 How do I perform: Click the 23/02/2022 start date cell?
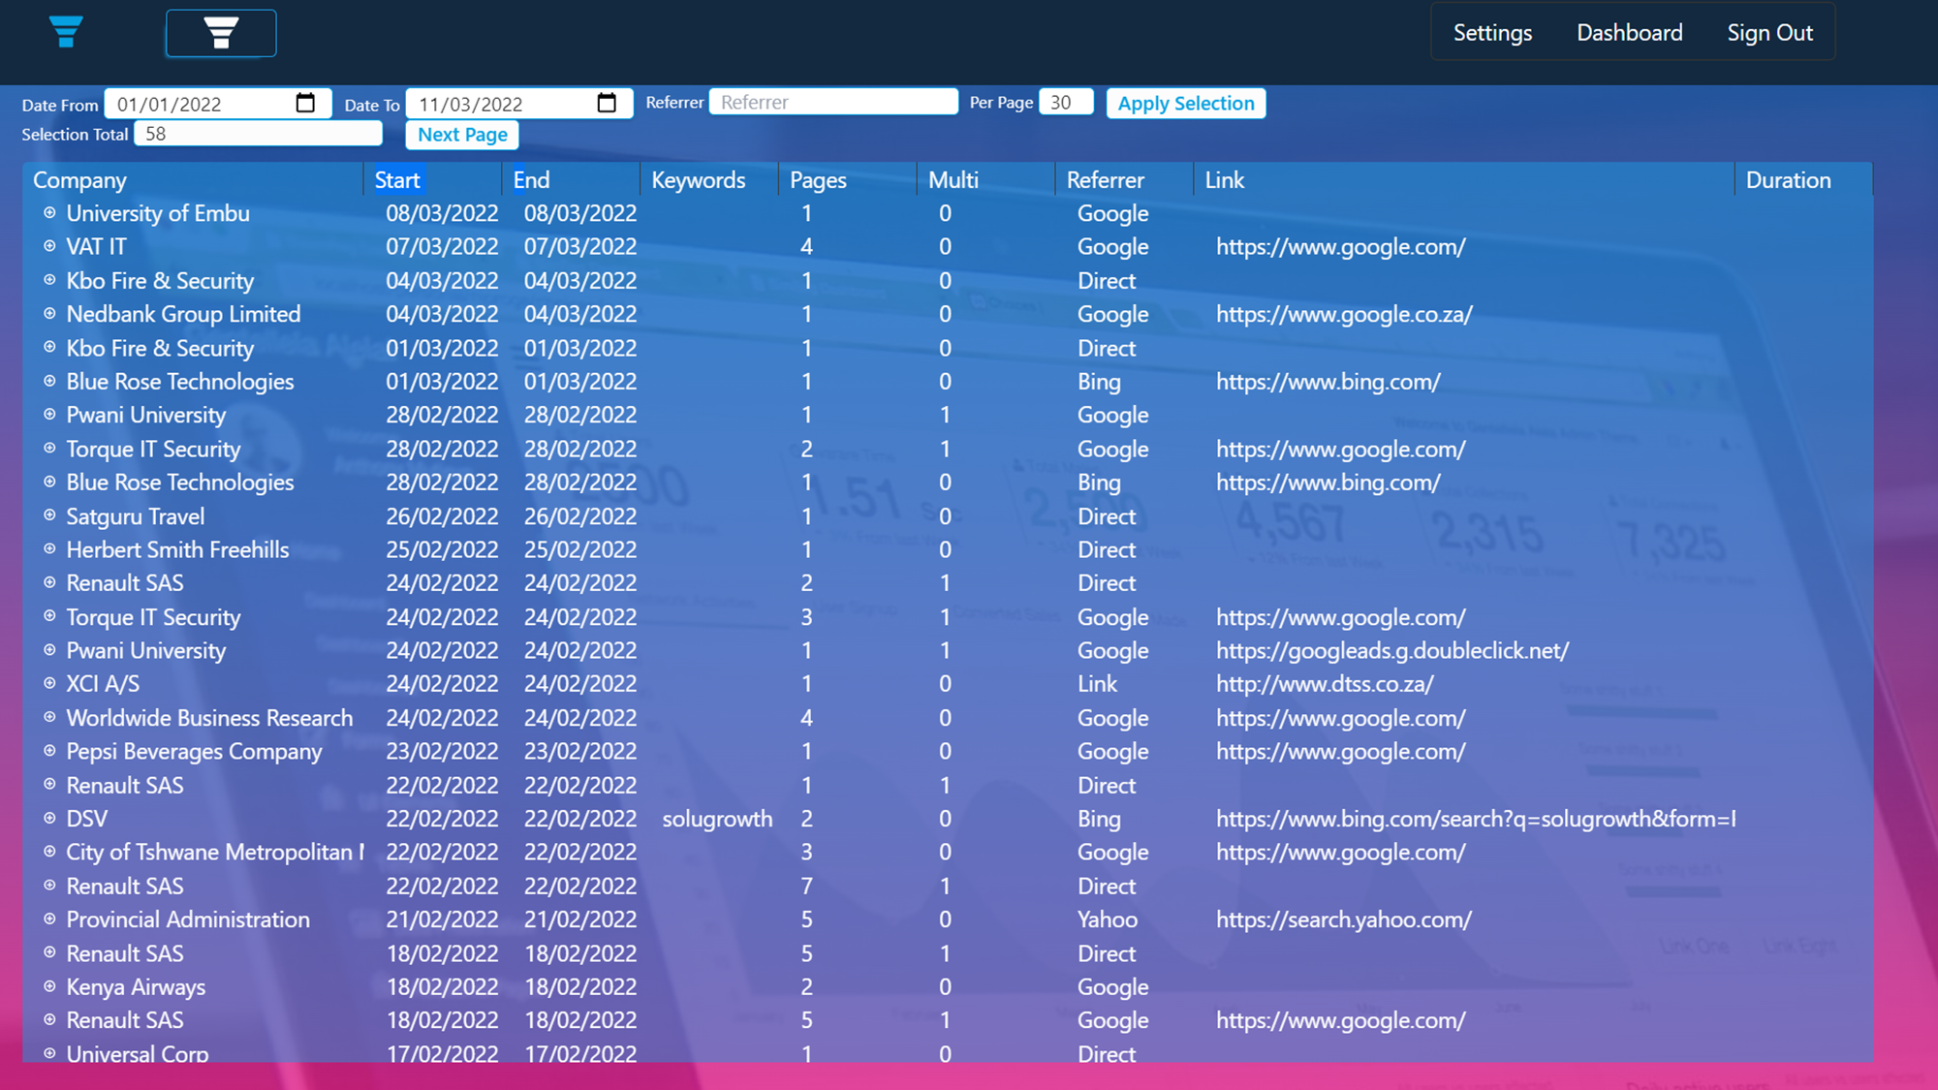(442, 751)
